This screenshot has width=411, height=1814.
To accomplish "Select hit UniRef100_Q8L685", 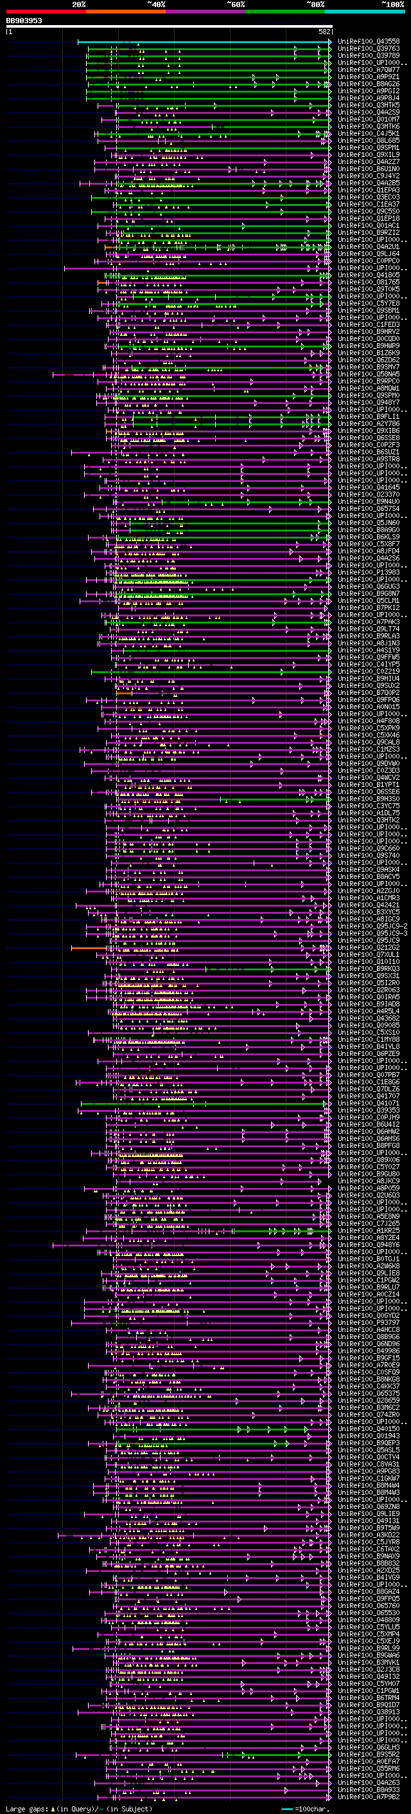I will coord(369,140).
